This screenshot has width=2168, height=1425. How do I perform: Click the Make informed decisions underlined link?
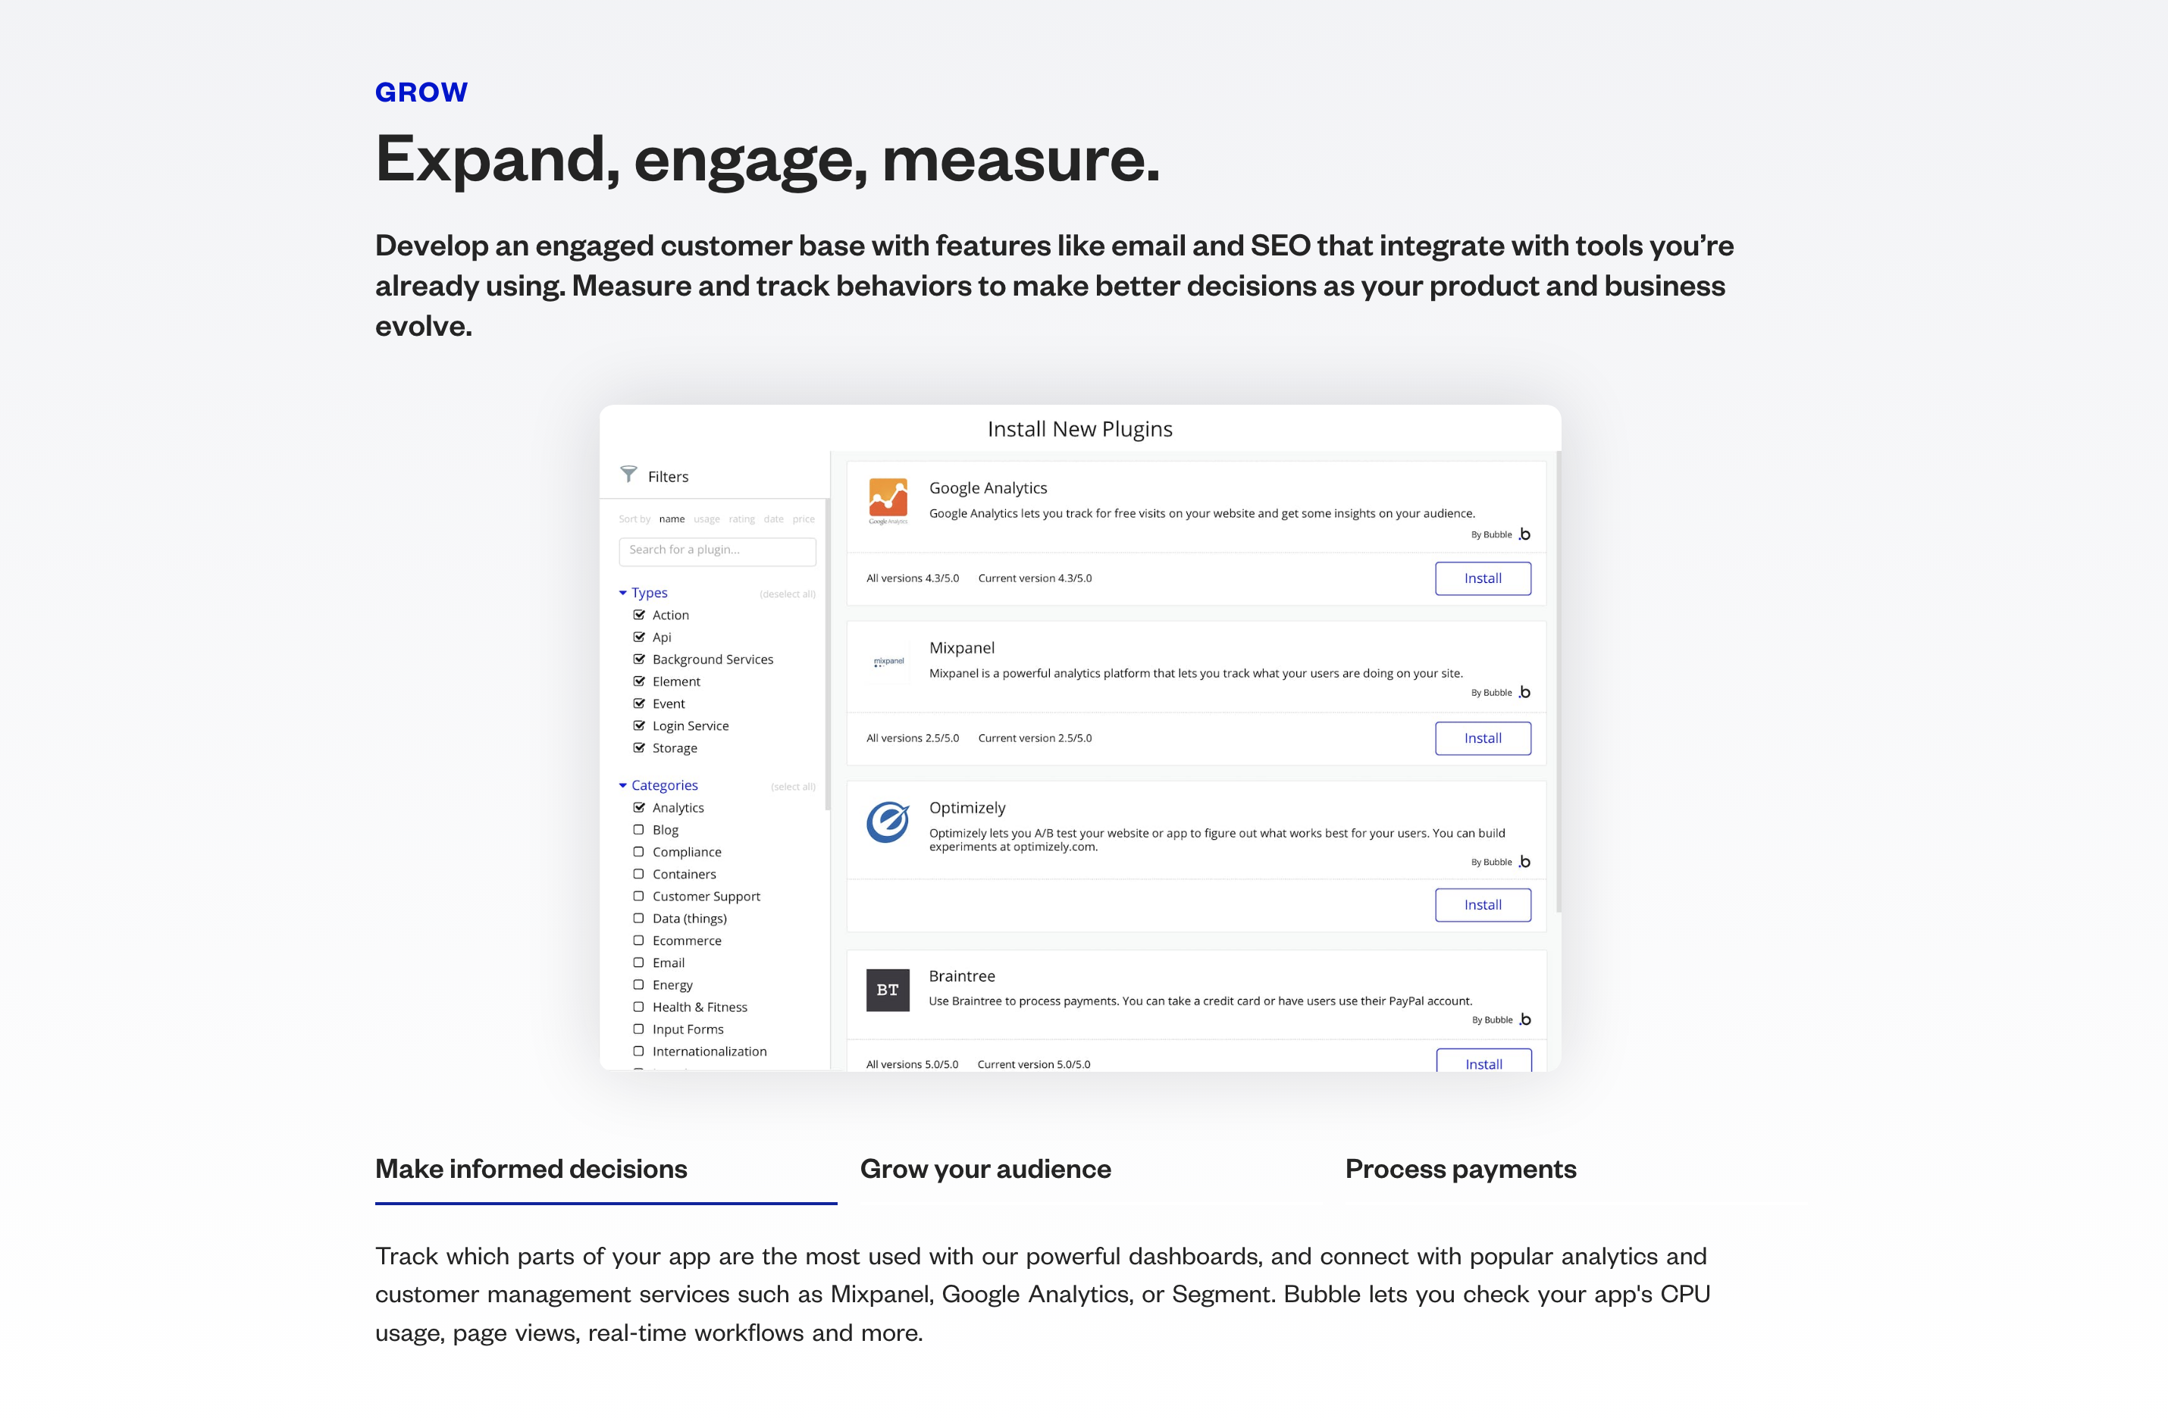click(530, 1167)
